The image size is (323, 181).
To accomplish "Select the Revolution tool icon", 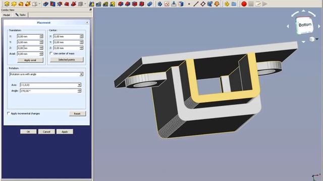I will [14, 4].
